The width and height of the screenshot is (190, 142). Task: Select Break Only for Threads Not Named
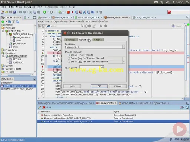69,62
